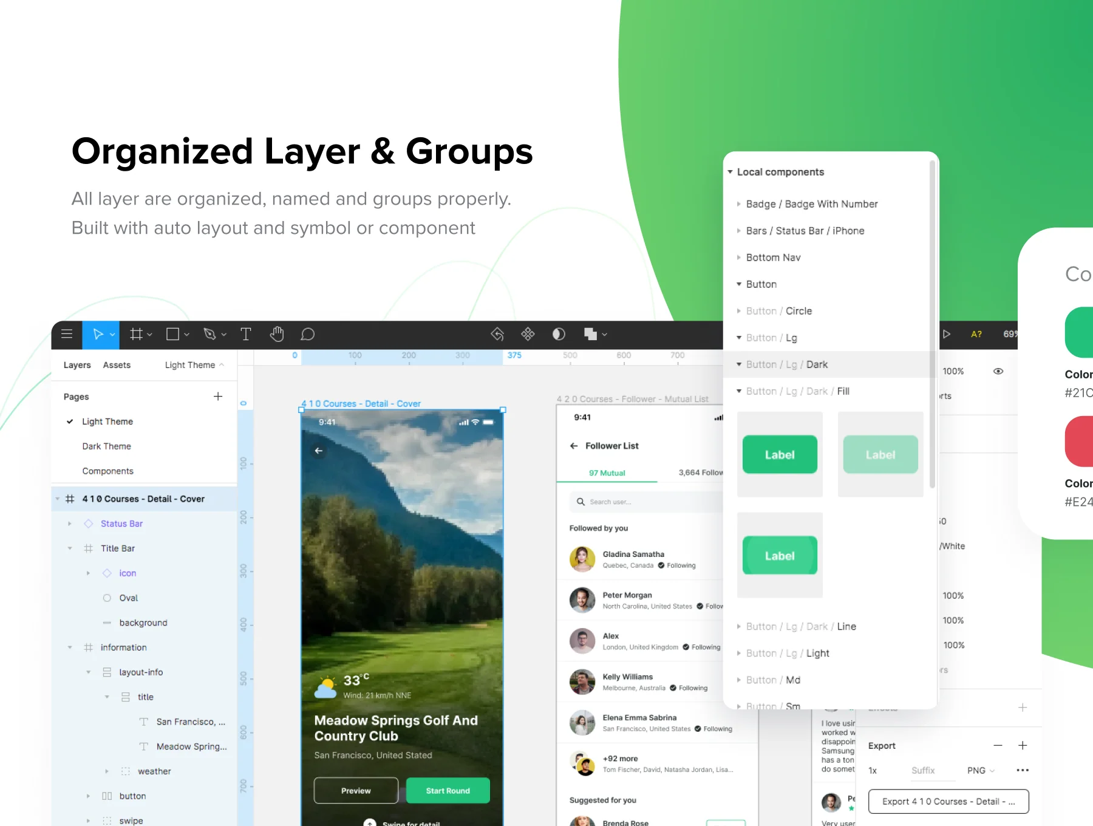Viewport: 1093px width, 826px height.
Task: Select the Move tool arrow
Action: [x=97, y=334]
